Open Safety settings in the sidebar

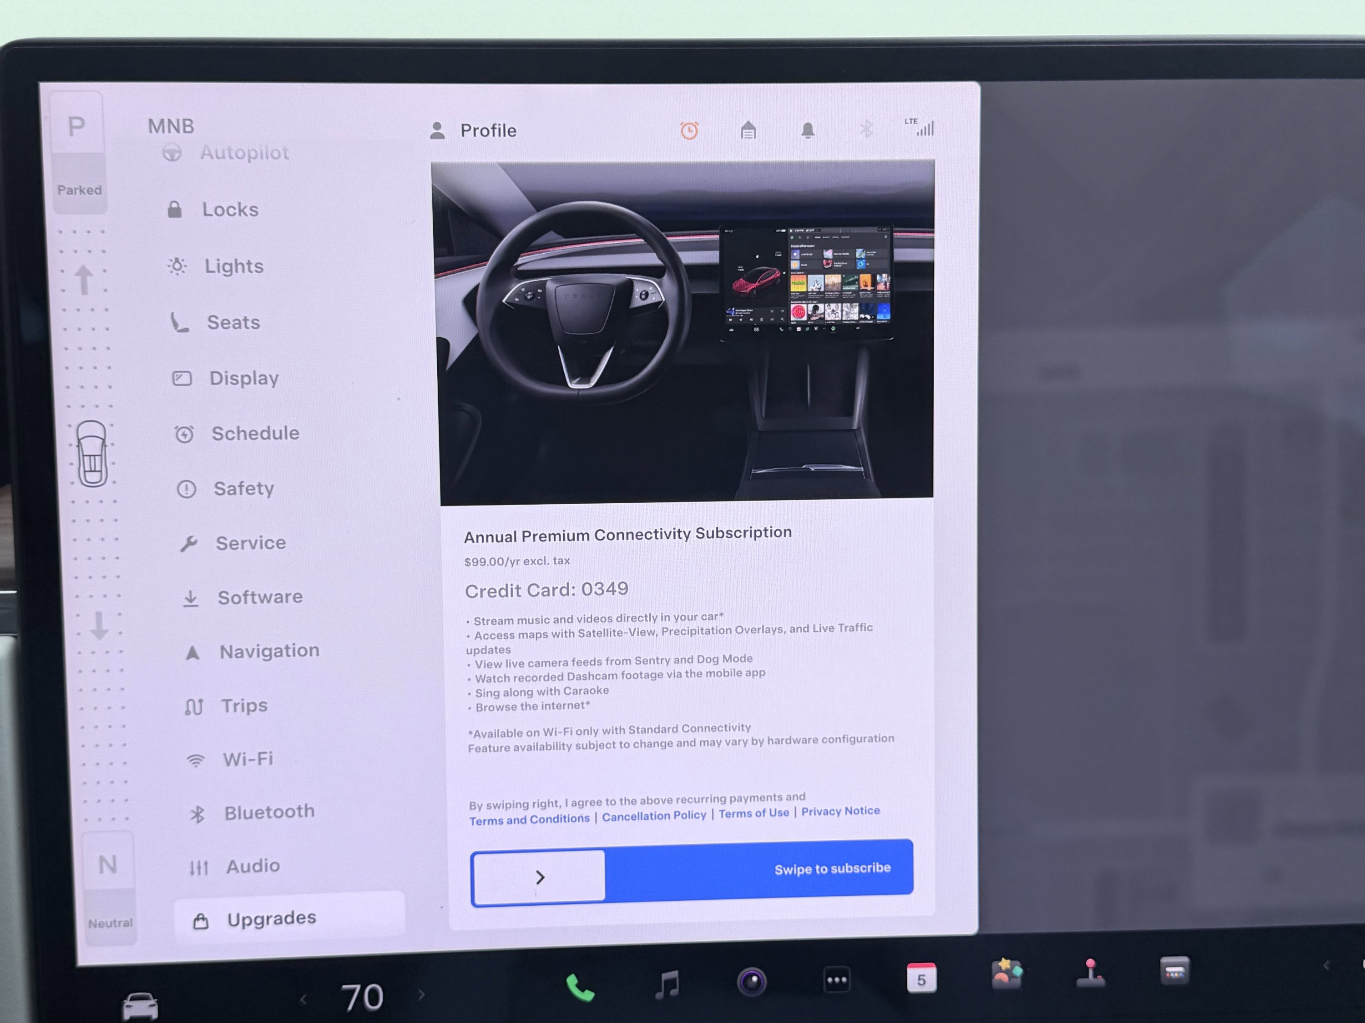(x=244, y=488)
